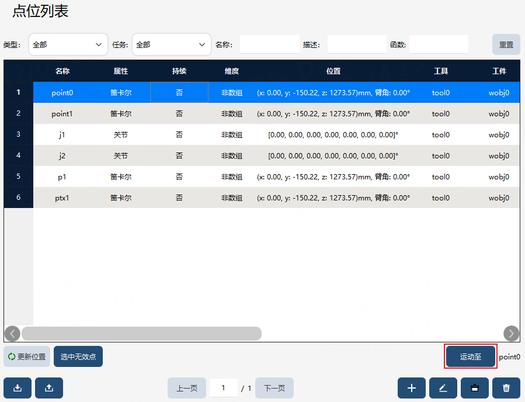Focus the 函数 filter input field
525x402 pixels.
pyautogui.click(x=439, y=44)
